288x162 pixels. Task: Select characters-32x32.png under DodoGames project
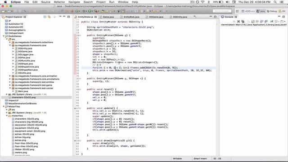(23, 97)
